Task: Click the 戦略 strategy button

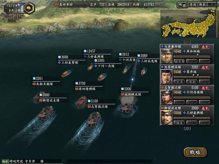Action: point(195,152)
